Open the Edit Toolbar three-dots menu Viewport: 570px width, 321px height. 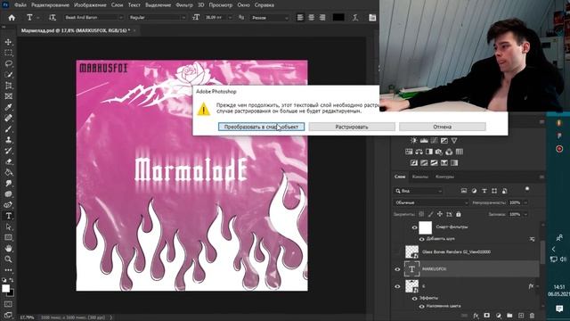8,270
